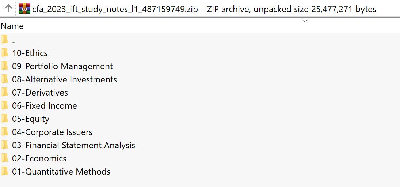The height and width of the screenshot is (187, 400).
Task: Select the 03-Financial Statement Analysis folder name
Action: click(x=73, y=145)
